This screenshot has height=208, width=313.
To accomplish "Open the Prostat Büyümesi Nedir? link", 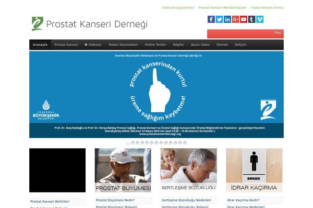I will pyautogui.click(x=115, y=200).
